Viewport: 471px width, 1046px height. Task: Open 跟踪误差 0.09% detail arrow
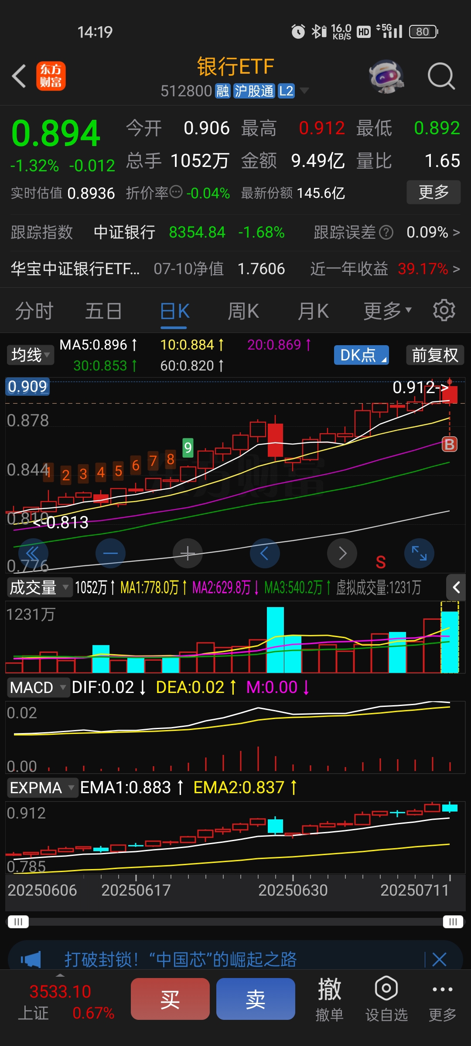[456, 232]
